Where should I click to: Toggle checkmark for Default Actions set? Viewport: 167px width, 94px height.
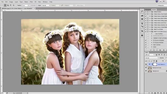pos(146,12)
